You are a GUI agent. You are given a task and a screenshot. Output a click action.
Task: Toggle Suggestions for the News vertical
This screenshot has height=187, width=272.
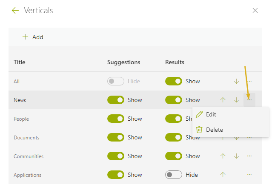pyautogui.click(x=116, y=100)
